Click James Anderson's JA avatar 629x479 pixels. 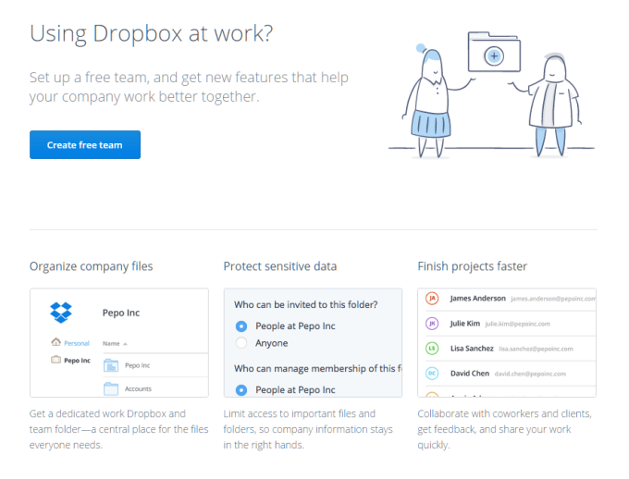pyautogui.click(x=432, y=298)
